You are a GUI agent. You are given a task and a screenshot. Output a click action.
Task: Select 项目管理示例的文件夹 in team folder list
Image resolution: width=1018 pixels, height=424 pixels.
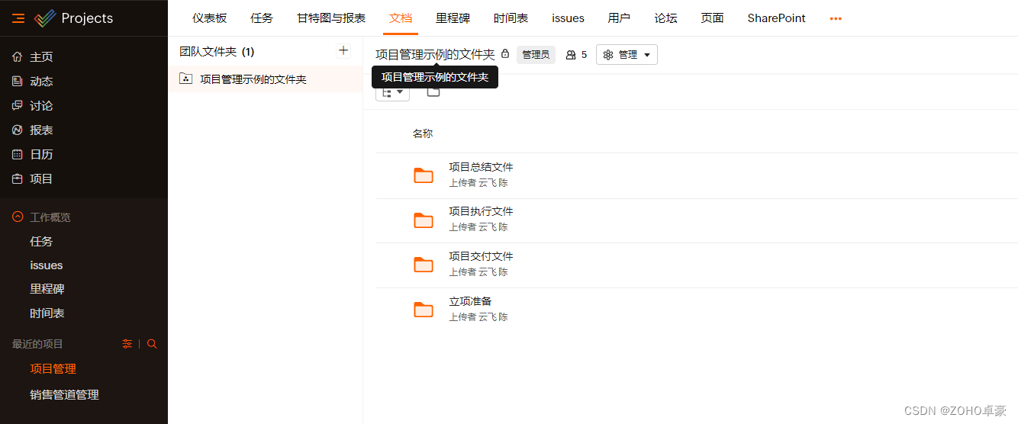(x=266, y=79)
